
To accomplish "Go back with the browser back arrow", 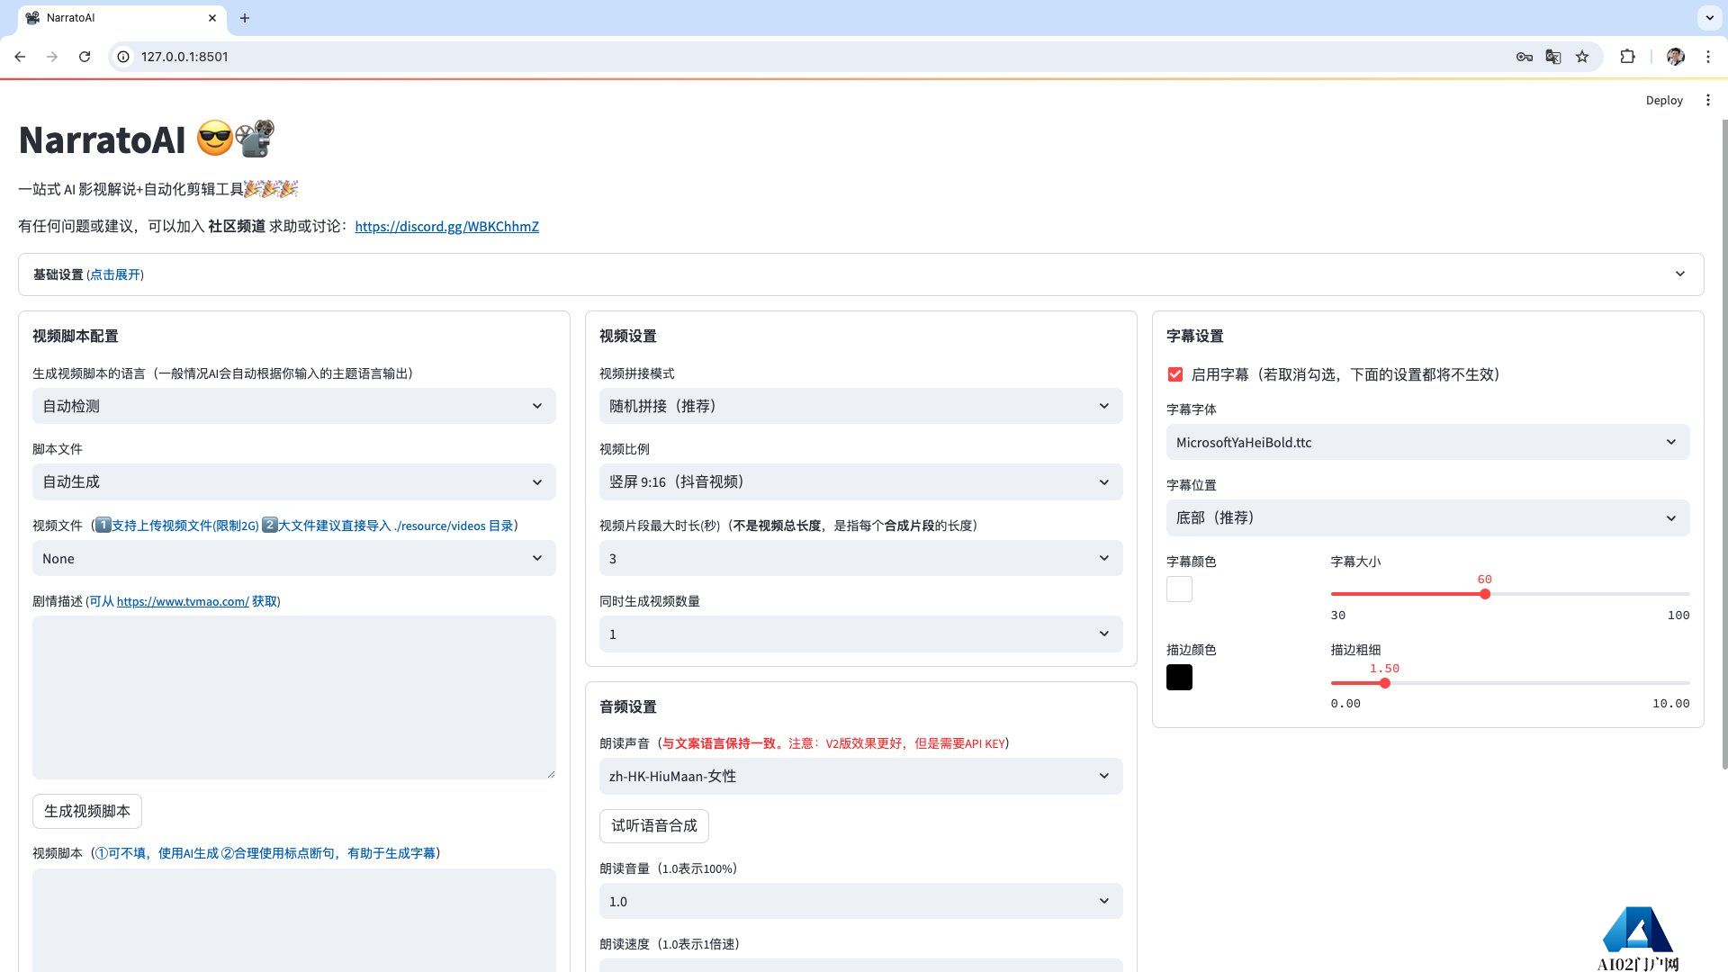I will 20,57.
